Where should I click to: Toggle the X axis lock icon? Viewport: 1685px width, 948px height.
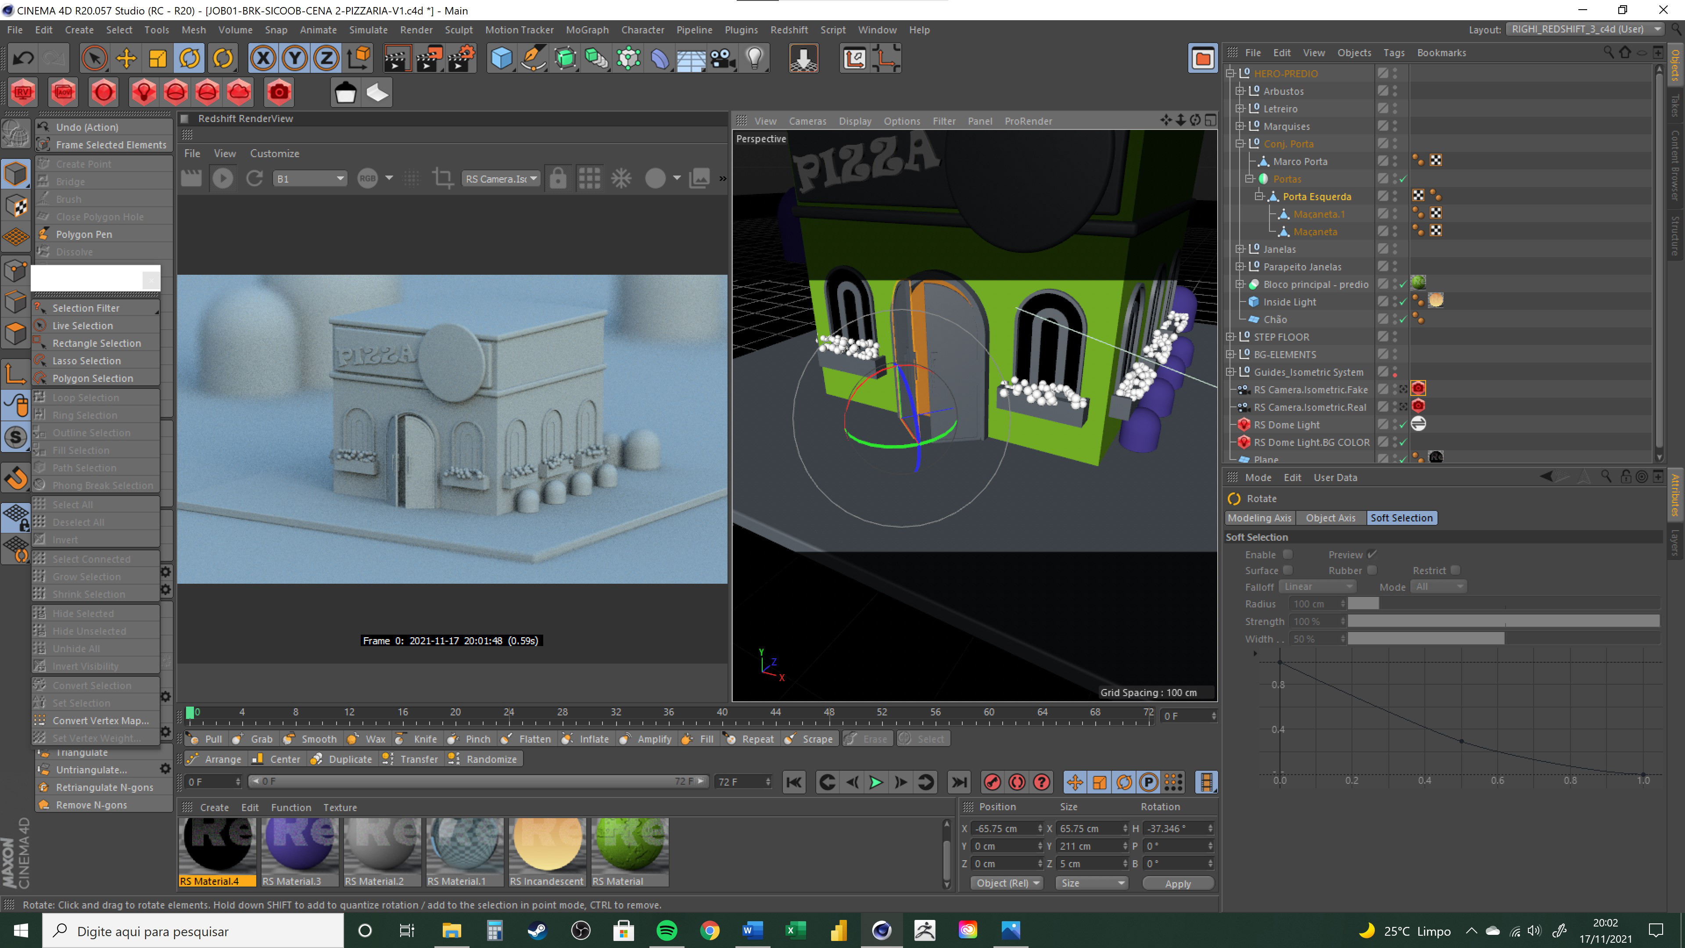[263, 58]
